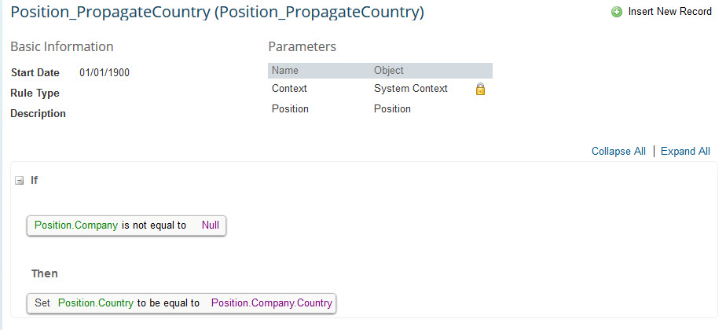
Task: Click the System Context object value
Action: click(x=411, y=89)
